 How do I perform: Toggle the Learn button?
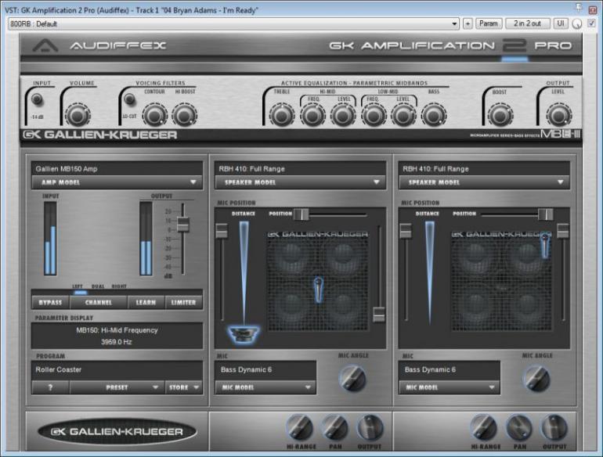(x=146, y=303)
